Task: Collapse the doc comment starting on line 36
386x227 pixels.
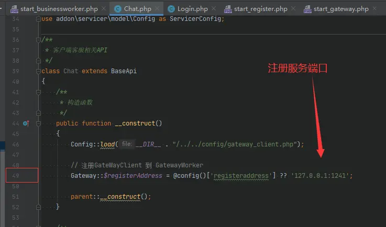Action: pos(39,40)
